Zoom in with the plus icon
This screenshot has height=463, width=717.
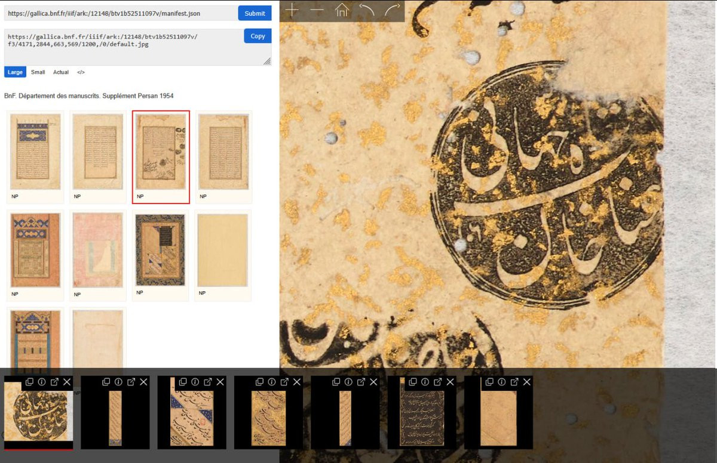coord(292,10)
